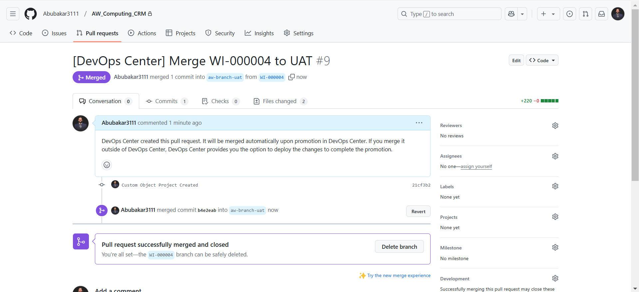Open the Labels gear settings
The height and width of the screenshot is (292, 639).
[555, 186]
